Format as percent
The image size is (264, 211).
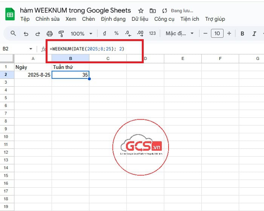pos(116,34)
